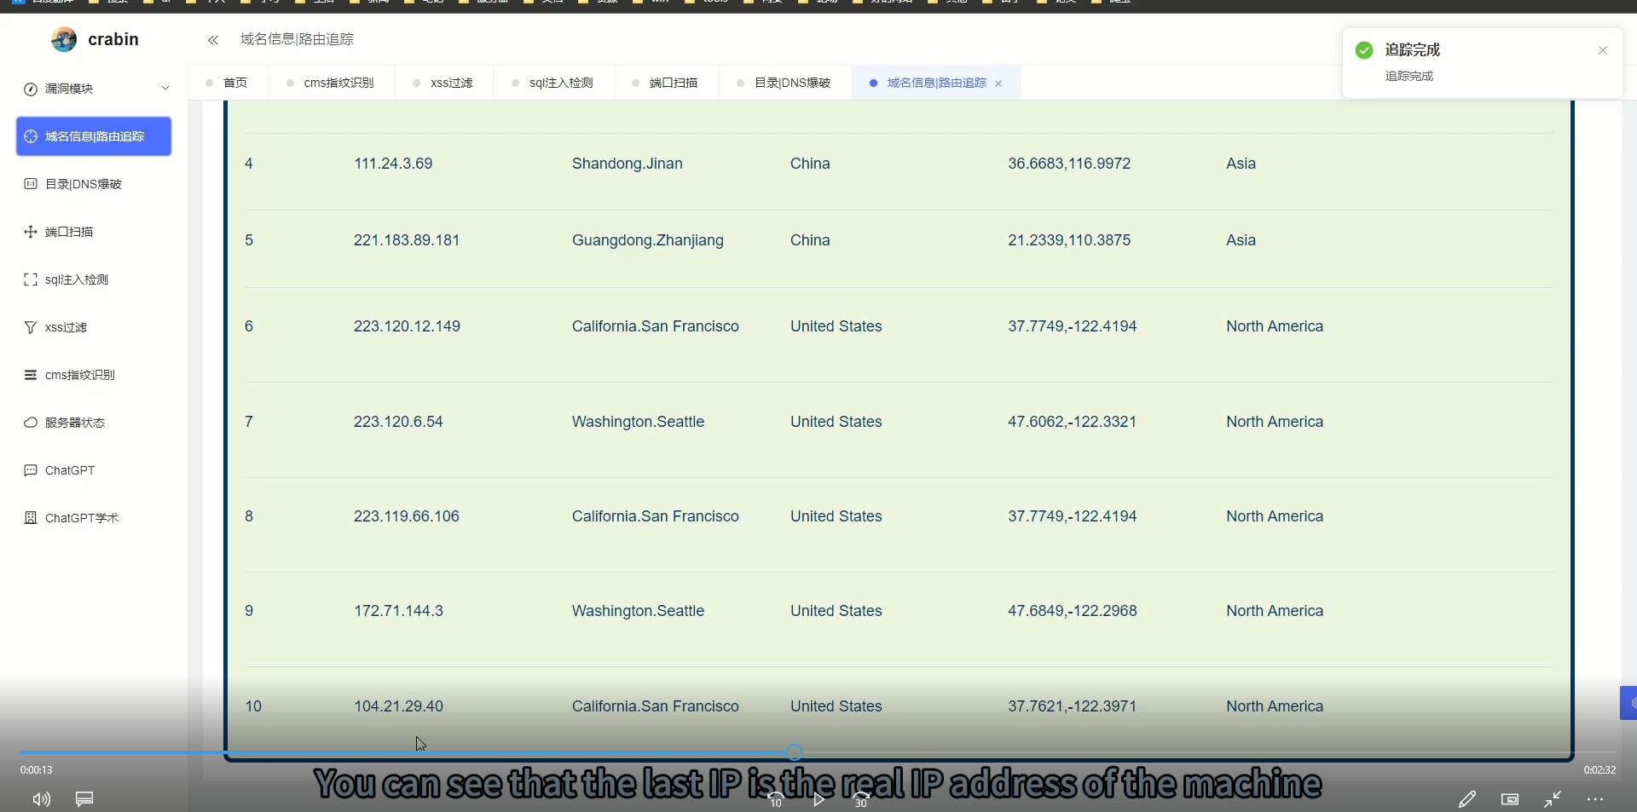Skip video forward 30 seconds

[861, 799]
